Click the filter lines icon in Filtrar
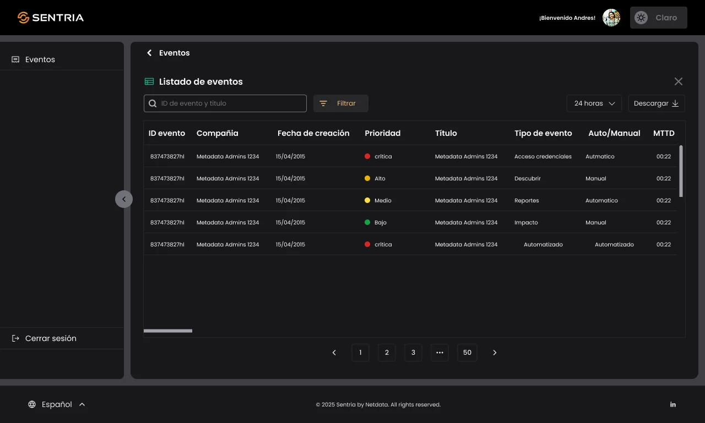Image resolution: width=705 pixels, height=423 pixels. pyautogui.click(x=323, y=103)
